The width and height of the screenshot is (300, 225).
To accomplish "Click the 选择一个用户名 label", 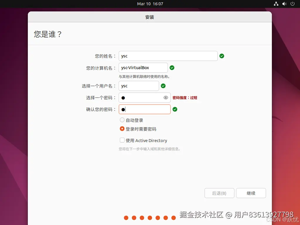I will [99, 86].
